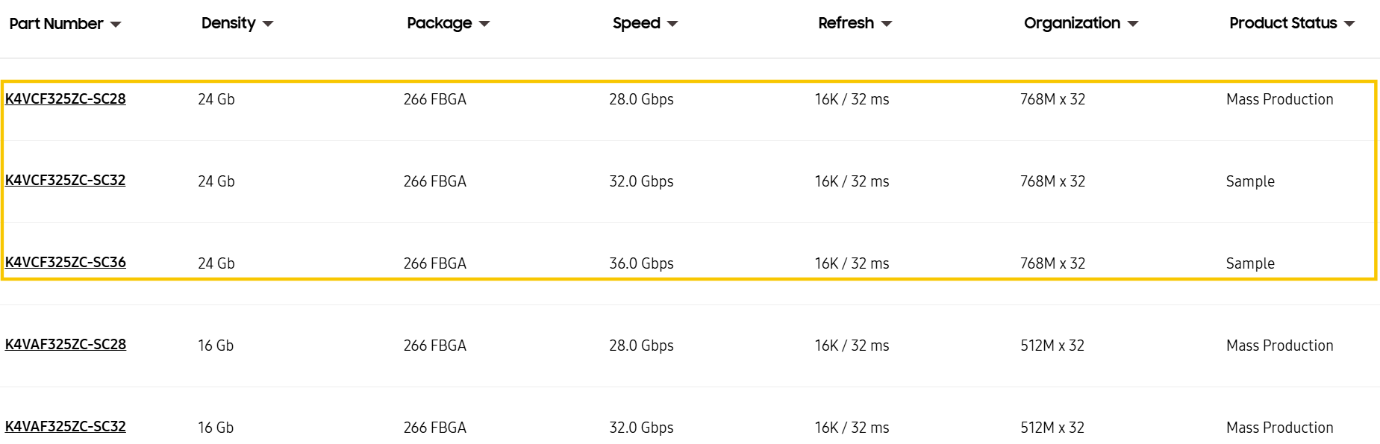Click the Density column header label
This screenshot has height=444, width=1380.
[226, 23]
